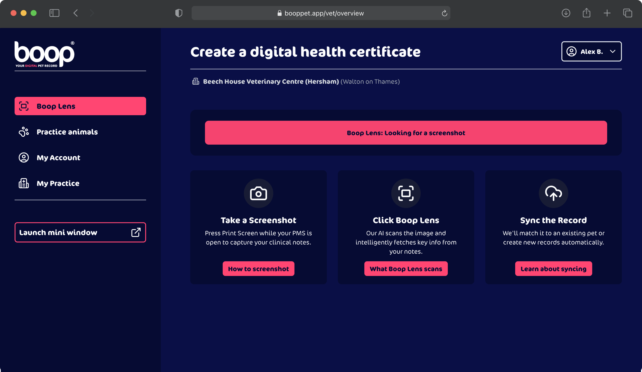The width and height of the screenshot is (642, 372).
Task: Reload the page using the refresh icon
Action: pyautogui.click(x=444, y=13)
